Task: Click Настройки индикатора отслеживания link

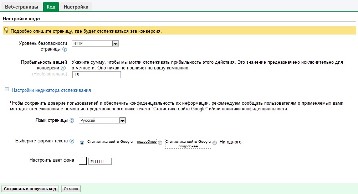Action: tap(51, 90)
